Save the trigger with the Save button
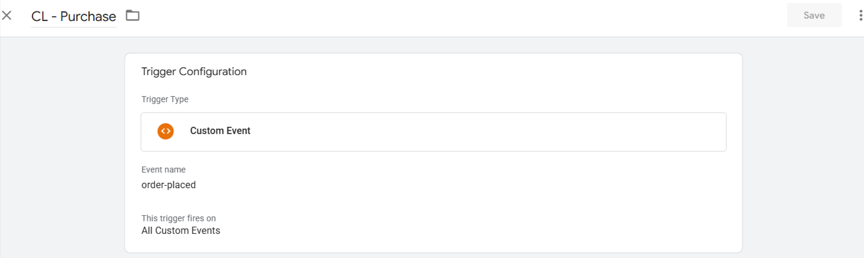This screenshot has width=864, height=258. pos(814,16)
